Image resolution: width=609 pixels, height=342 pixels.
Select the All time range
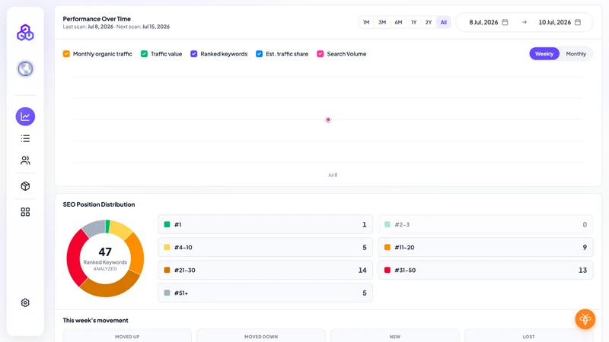coord(444,23)
